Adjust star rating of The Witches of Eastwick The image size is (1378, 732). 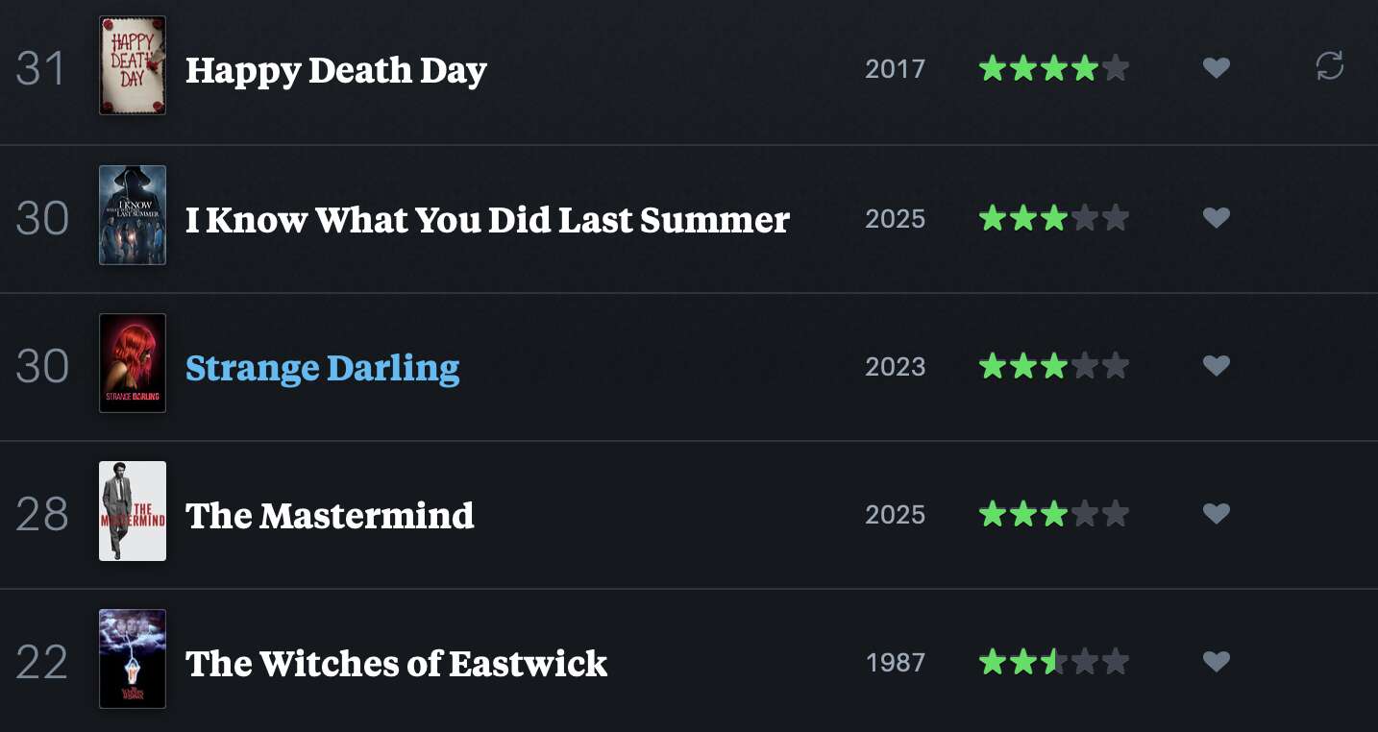click(x=1053, y=662)
